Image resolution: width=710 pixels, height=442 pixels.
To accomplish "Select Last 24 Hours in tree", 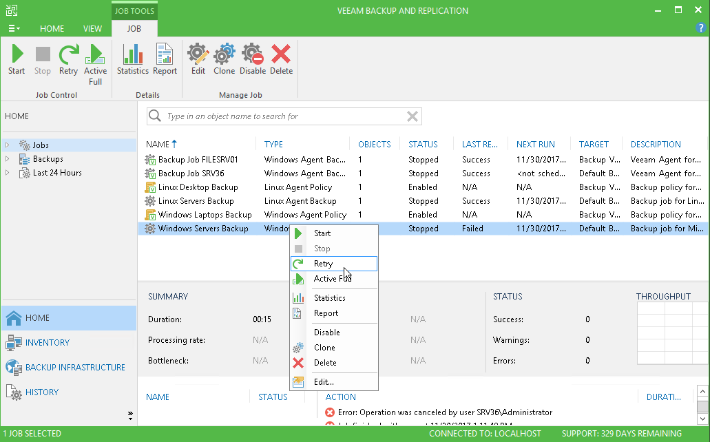I will point(57,173).
